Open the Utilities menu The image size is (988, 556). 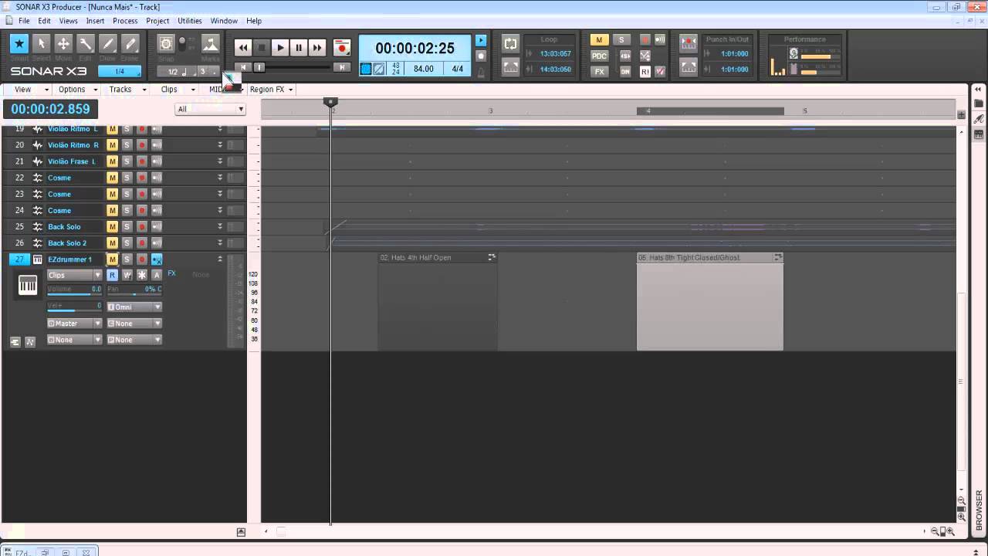190,21
